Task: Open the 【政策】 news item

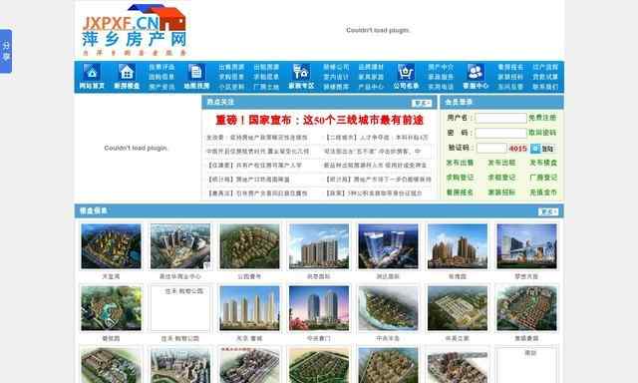Action: point(374,193)
